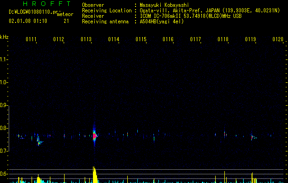Click observer name Masayuki Kobayashi
Image resolution: width=288 pixels, height=183 pixels.
pos(164,5)
